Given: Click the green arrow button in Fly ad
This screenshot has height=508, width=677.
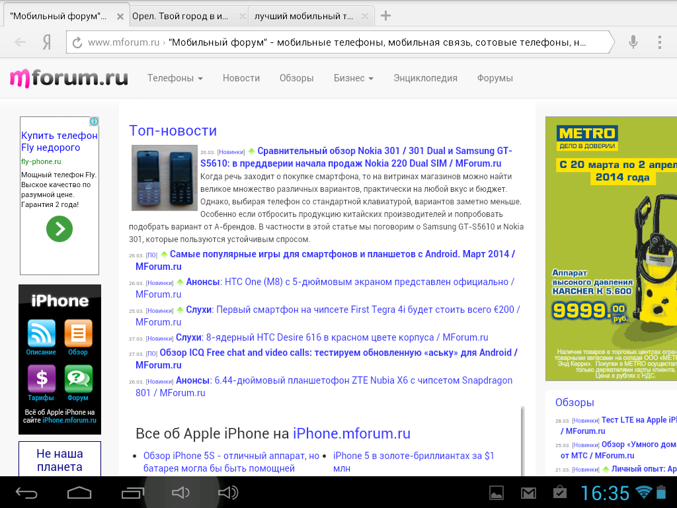Looking at the screenshot, I should (x=60, y=228).
